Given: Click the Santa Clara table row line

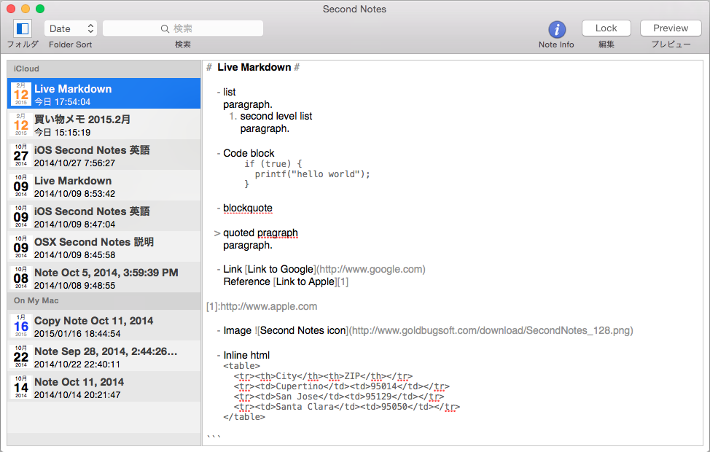Looking at the screenshot, I should coord(347,407).
